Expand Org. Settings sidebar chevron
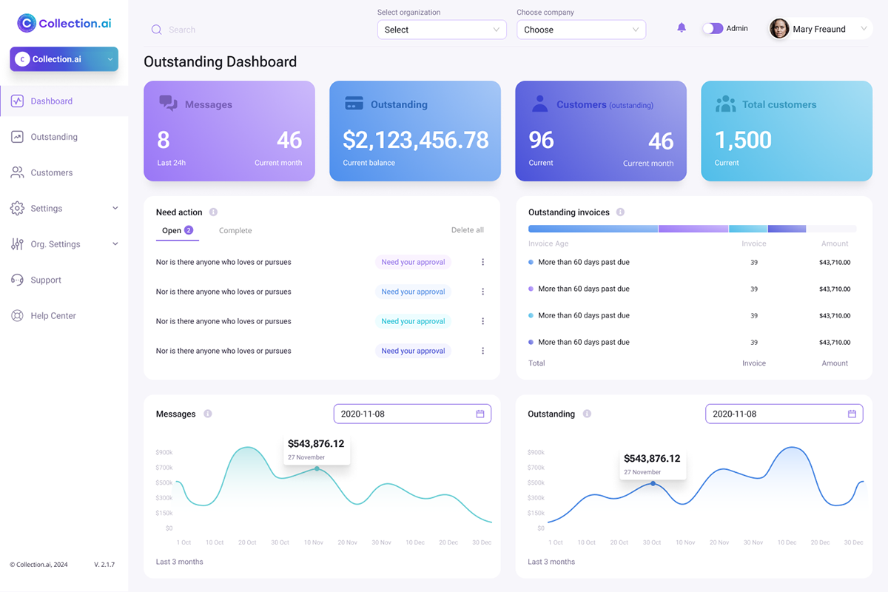888x592 pixels. 115,244
